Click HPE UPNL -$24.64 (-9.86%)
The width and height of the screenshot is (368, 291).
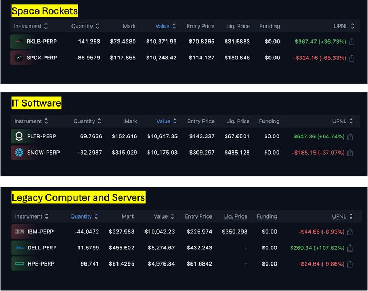point(321,264)
